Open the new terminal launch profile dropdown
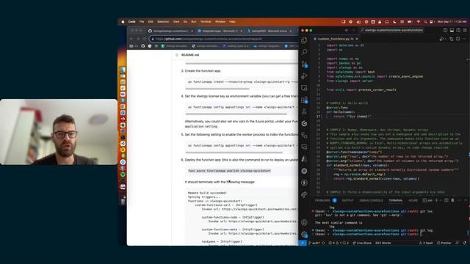 click(441, 200)
